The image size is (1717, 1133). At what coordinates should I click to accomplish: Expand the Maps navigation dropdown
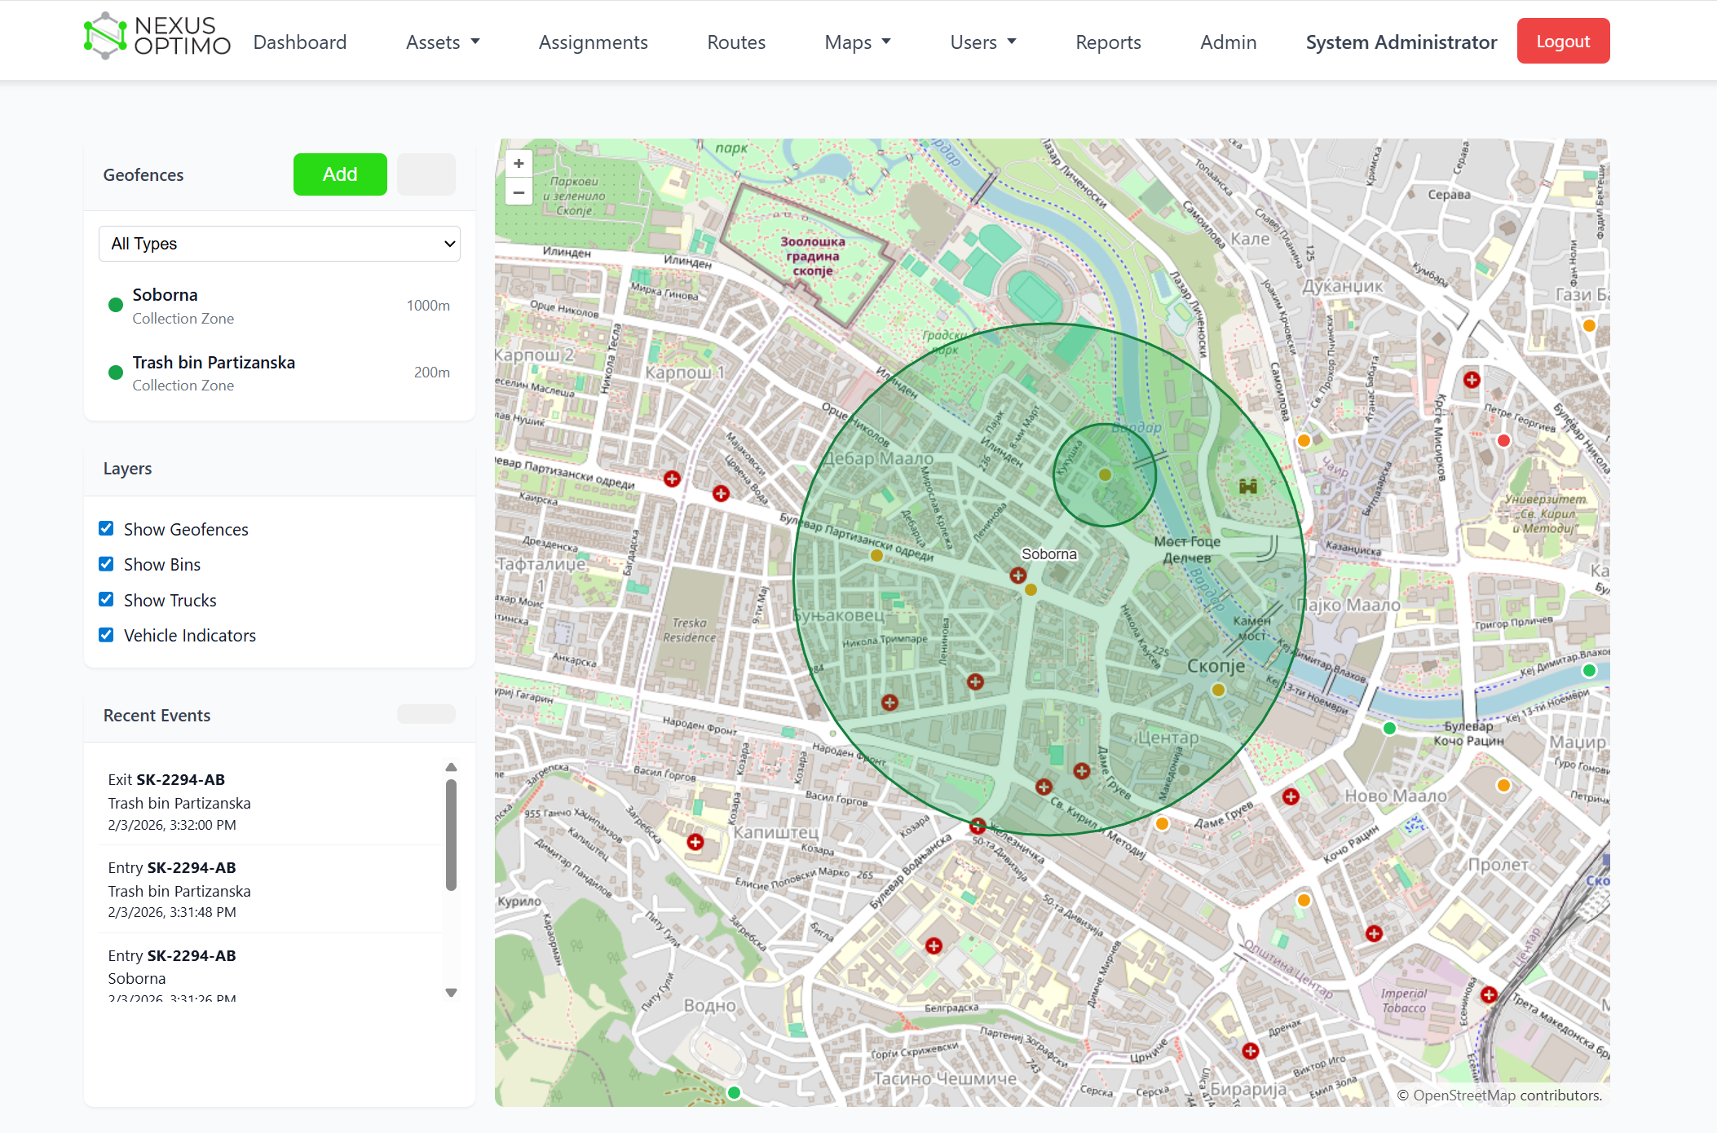click(857, 42)
